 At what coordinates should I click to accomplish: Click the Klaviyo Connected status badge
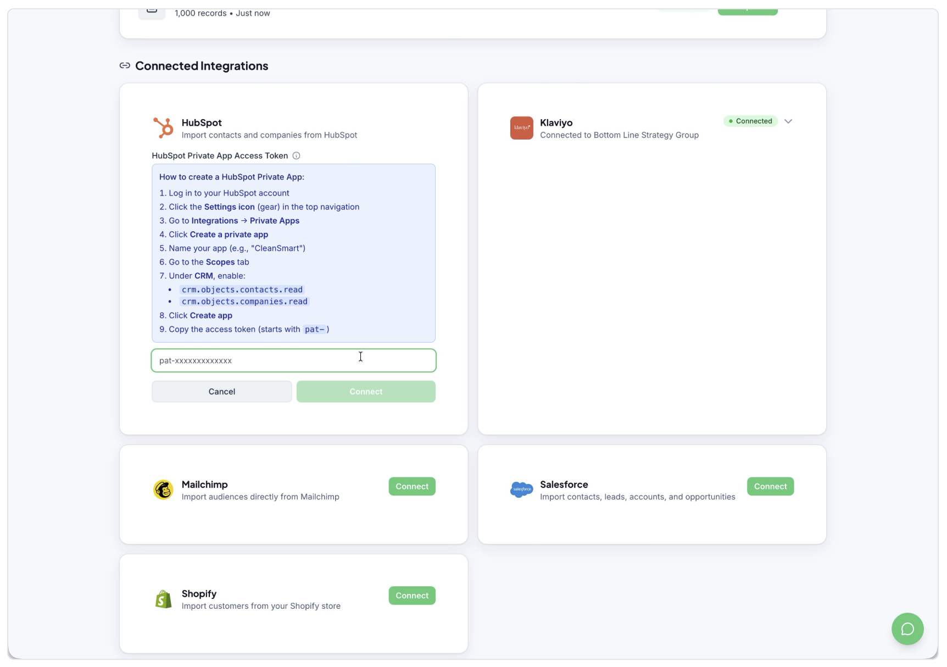(x=750, y=121)
